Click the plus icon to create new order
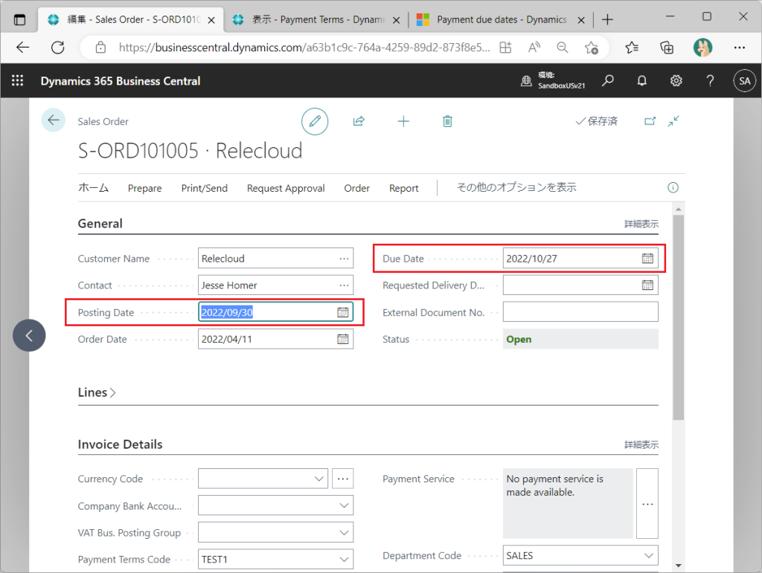 (403, 121)
